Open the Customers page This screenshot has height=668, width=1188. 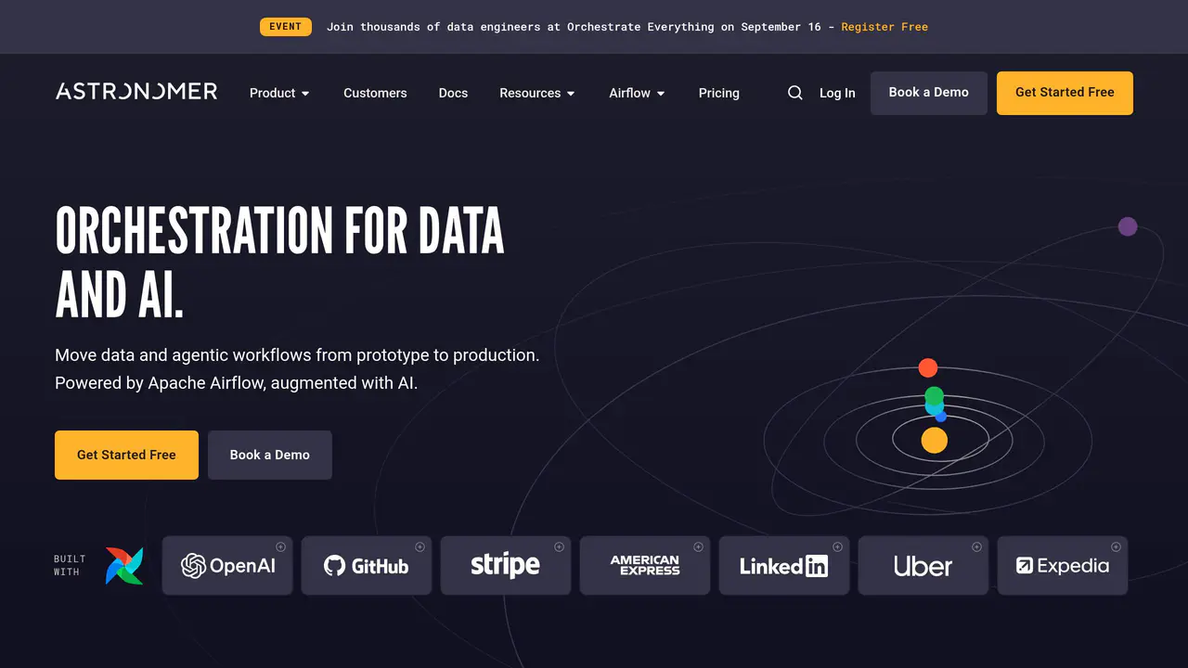coord(375,93)
